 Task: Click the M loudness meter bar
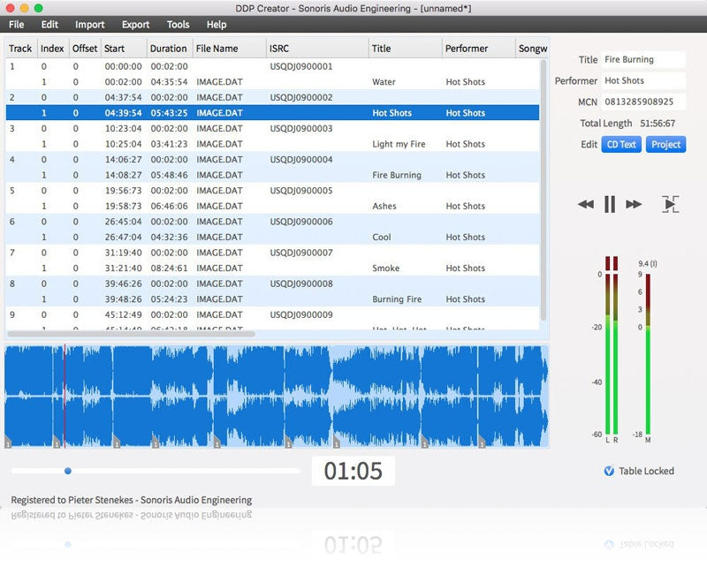coord(648,353)
